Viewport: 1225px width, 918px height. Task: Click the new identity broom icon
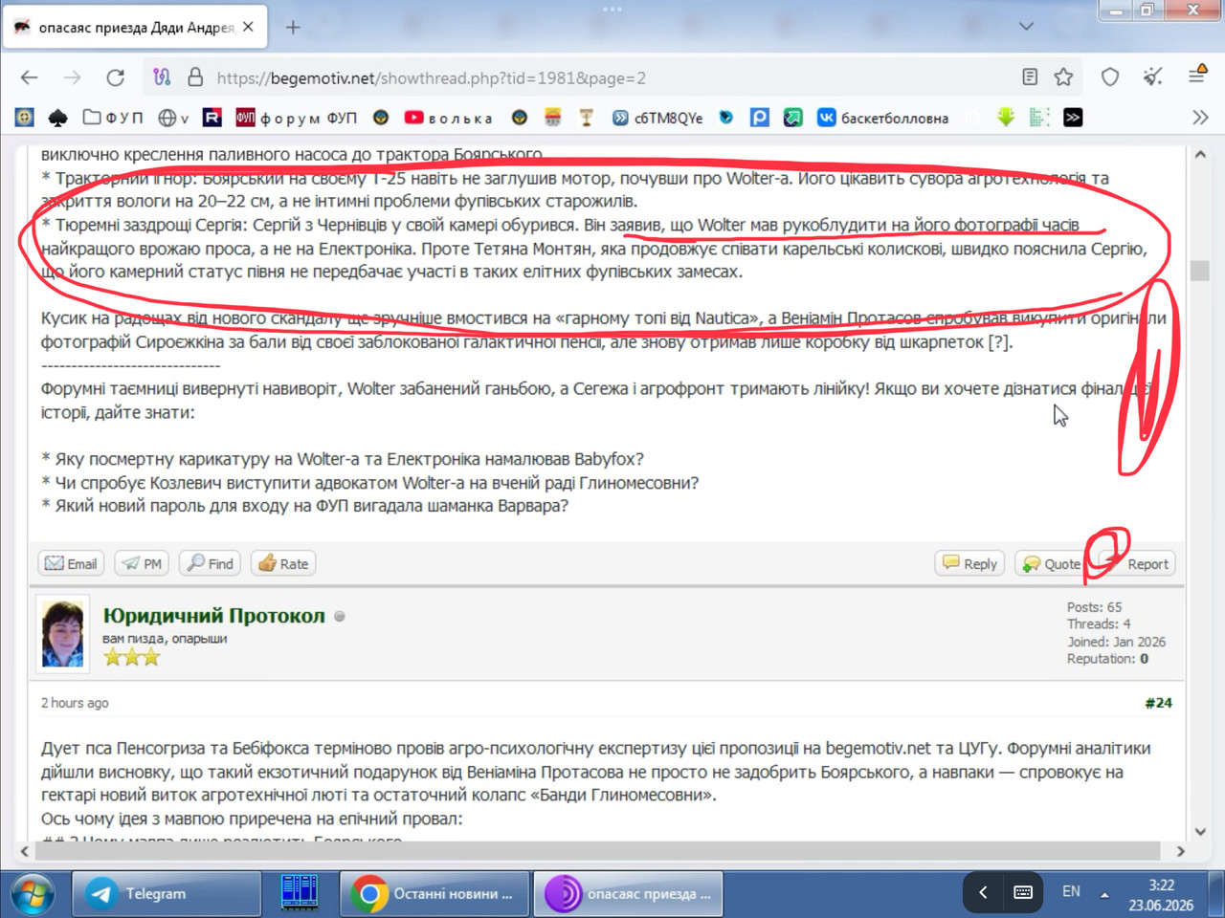(x=1153, y=76)
